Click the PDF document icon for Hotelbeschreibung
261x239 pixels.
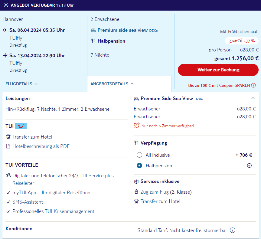pyautogui.click(x=8, y=146)
